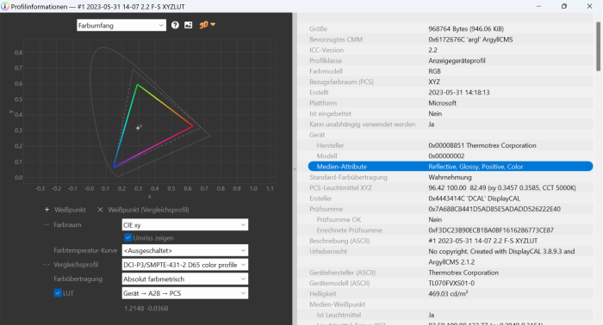This screenshot has width=603, height=325.
Task: Click the info icon in title bar
Action: pyautogui.click(x=4, y=7)
